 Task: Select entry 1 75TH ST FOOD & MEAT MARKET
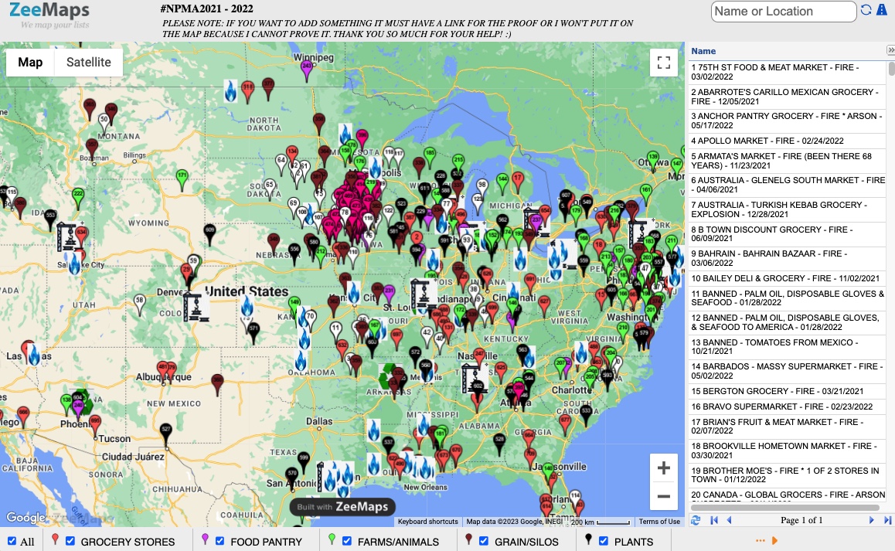tap(788, 72)
